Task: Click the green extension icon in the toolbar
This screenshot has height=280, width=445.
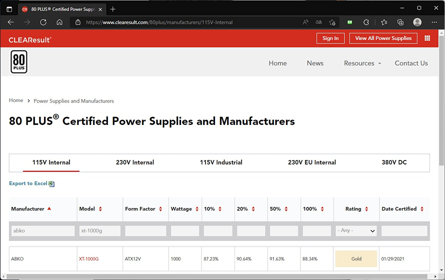Action: (x=349, y=22)
